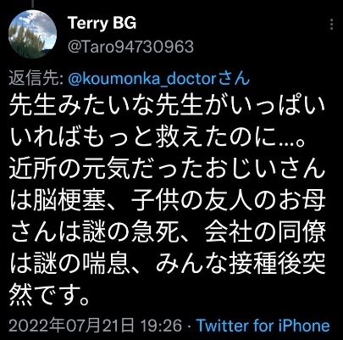Click tweet line starting さんは謎の急死
Image resolution: width=343 pixels, height=340 pixels.
pos(168,233)
